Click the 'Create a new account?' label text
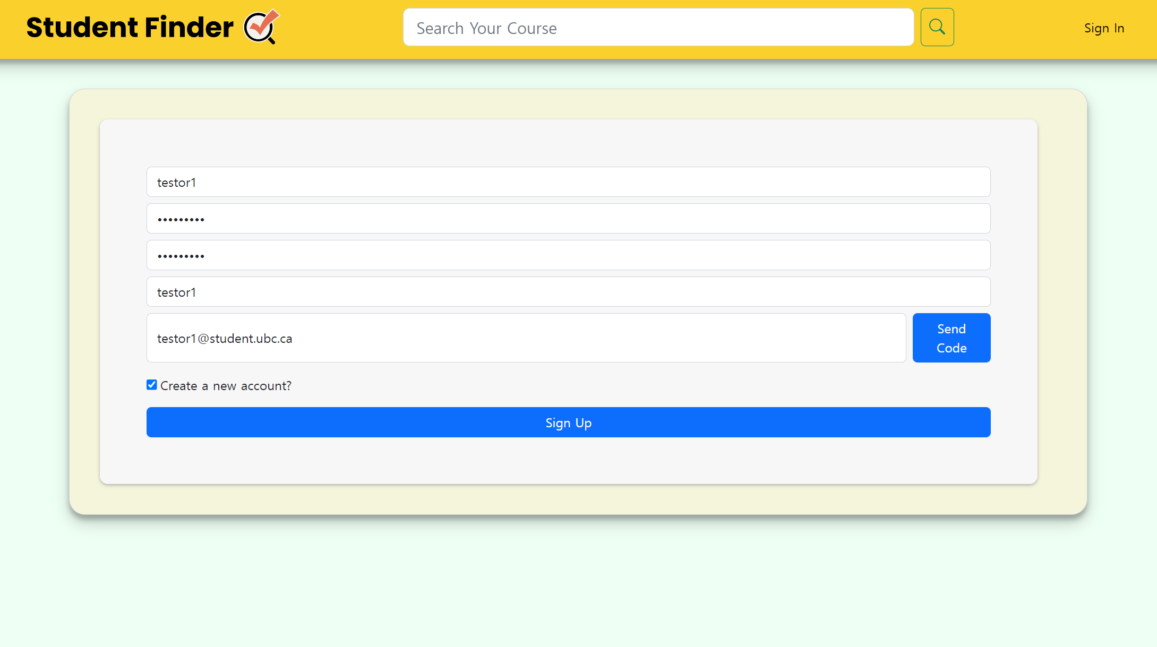This screenshot has height=647, width=1157. click(x=226, y=386)
